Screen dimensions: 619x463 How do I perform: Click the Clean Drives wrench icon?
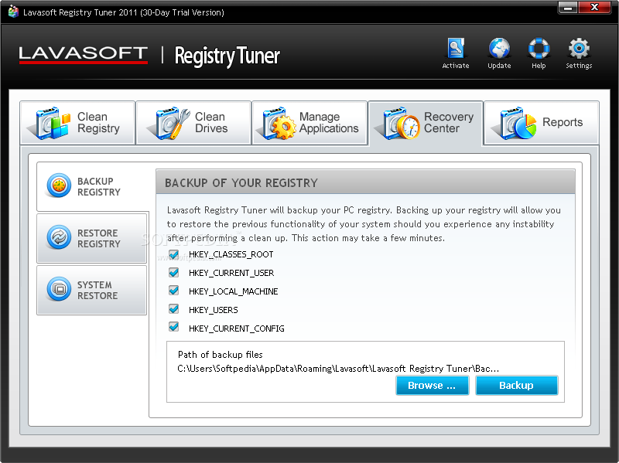170,123
